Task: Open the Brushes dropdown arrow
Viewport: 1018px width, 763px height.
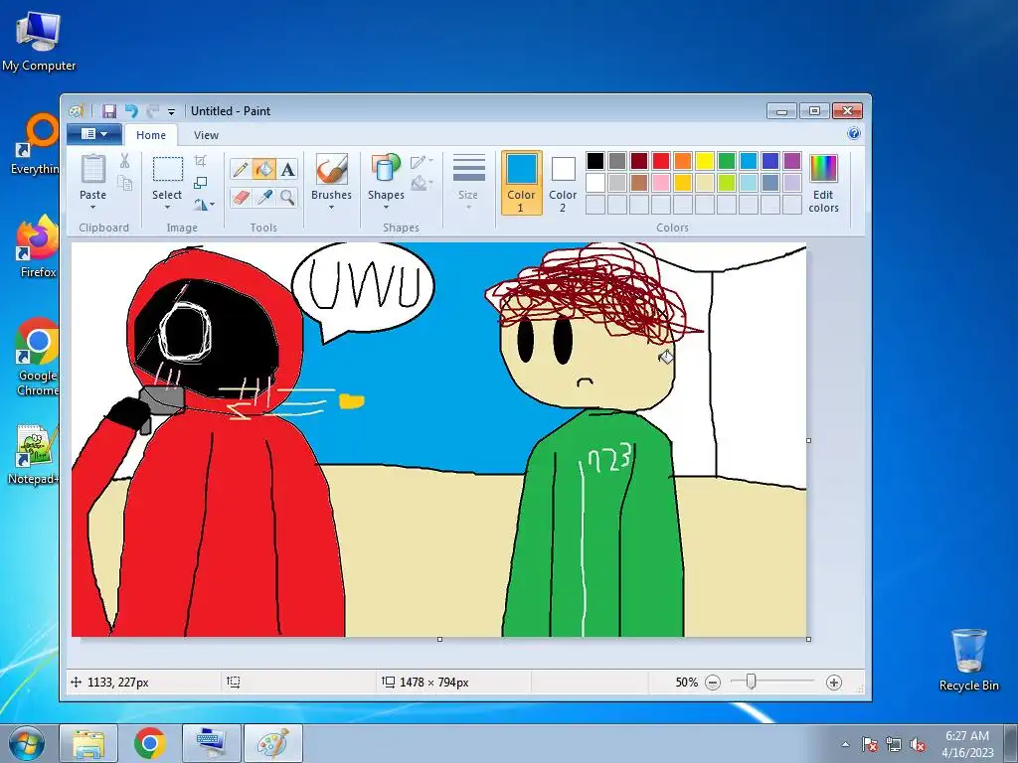Action: (332, 208)
